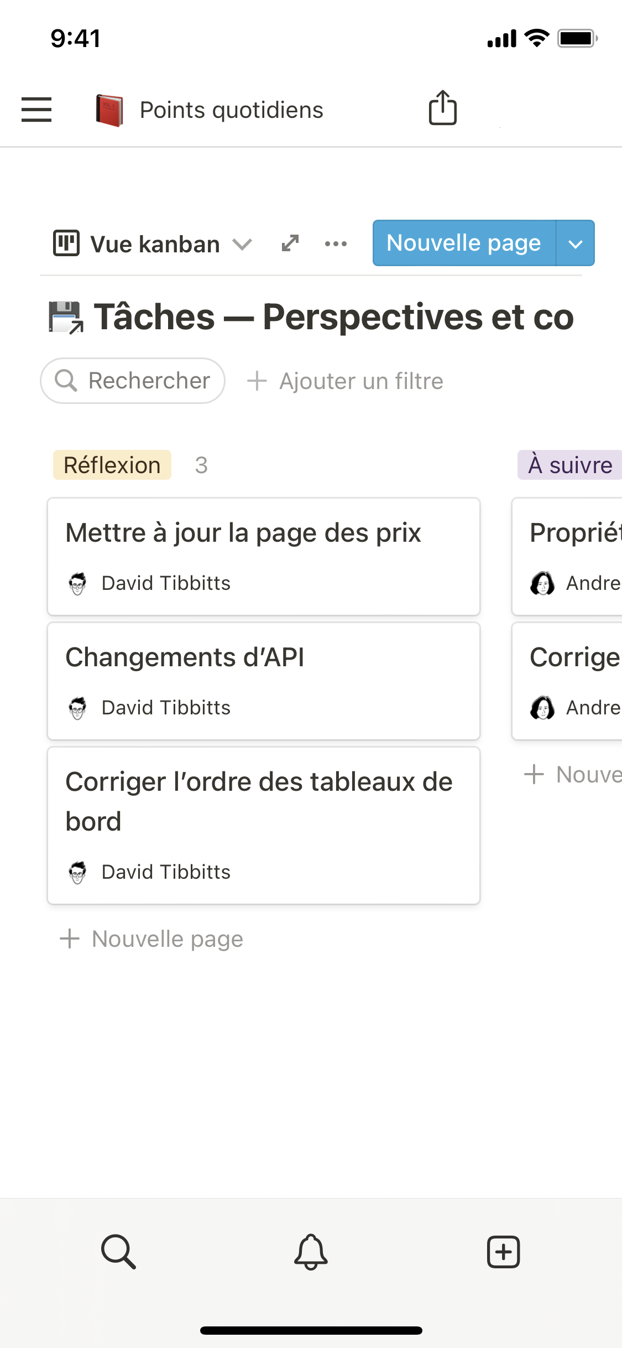
Task: Tap the create page plus-square icon
Action: 503,1251
